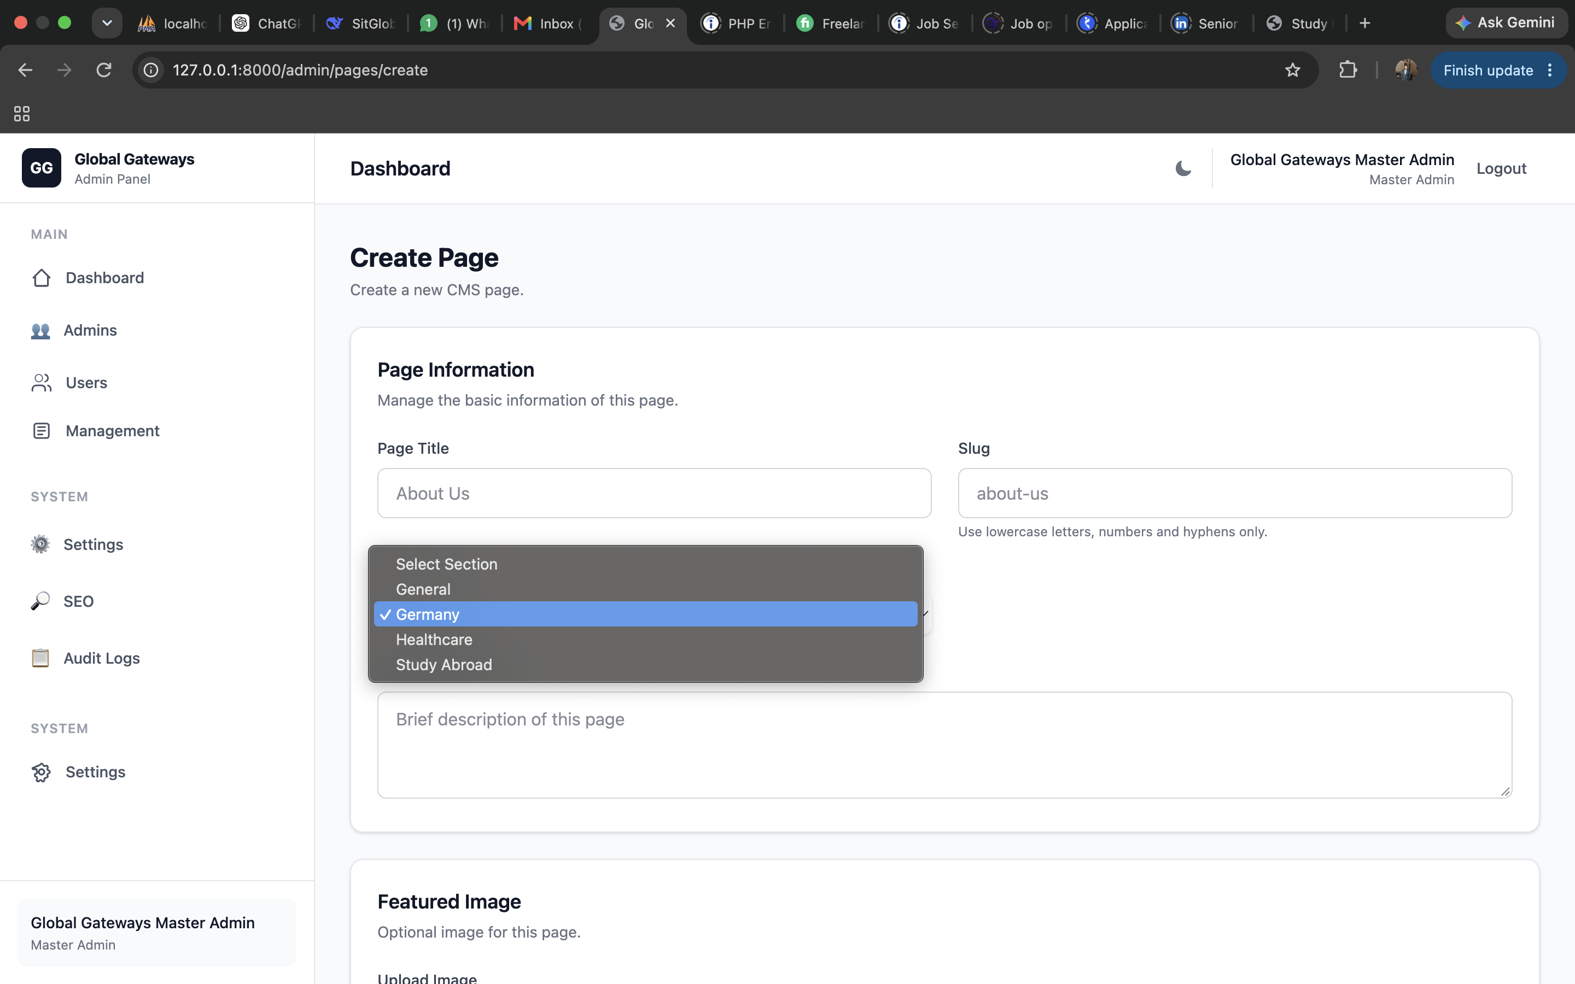The height and width of the screenshot is (984, 1575).
Task: Reload the page
Action: (104, 71)
